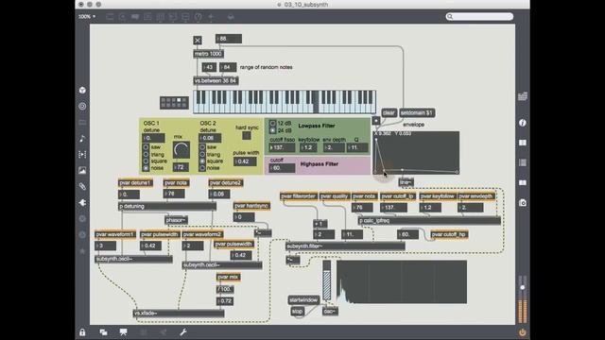The height and width of the screenshot is (340, 605).
Task: Select OSC 1 saw waveform
Action: point(146,147)
